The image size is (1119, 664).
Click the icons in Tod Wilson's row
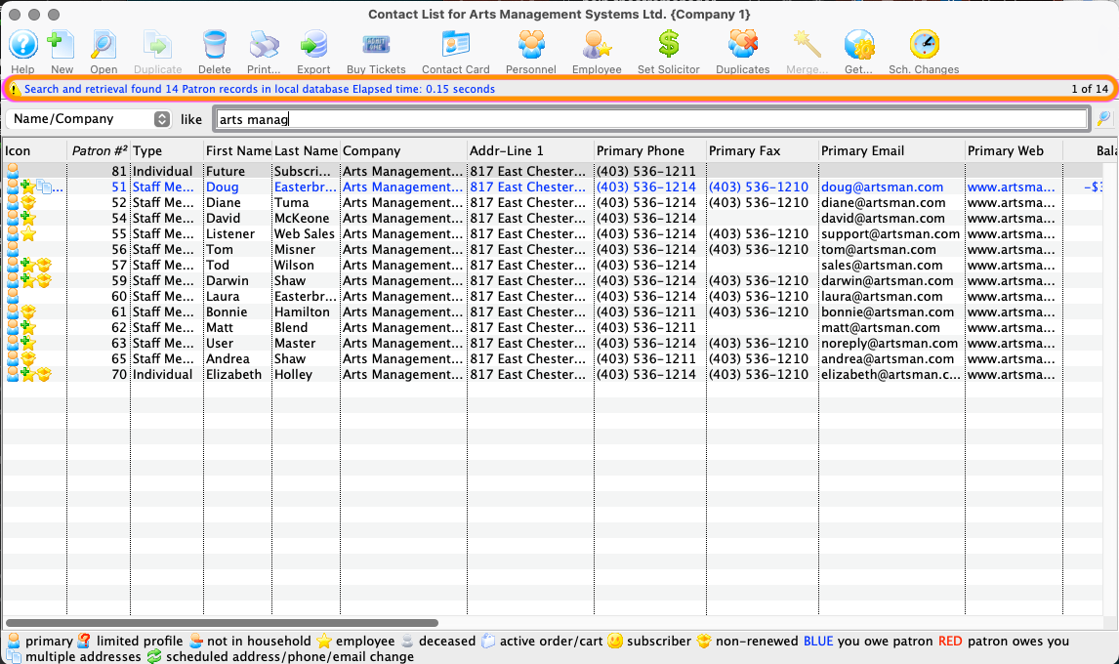tap(28, 266)
